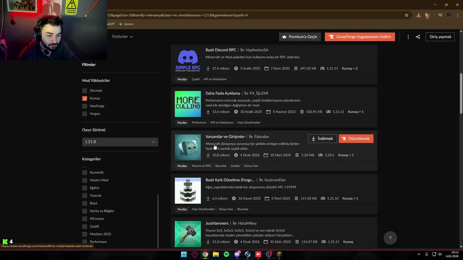This screenshot has height=260, width=463.
Task: Click the Kumaş + 3 loader label
Action: pos(349,68)
